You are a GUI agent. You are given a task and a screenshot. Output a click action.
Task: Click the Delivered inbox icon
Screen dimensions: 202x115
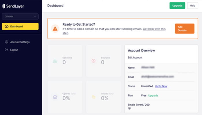(55, 61)
